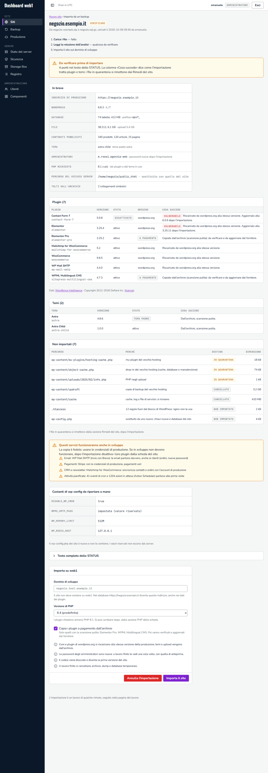Click CANCELLATO badge for wp-content/updraft
The height and width of the screenshot is (773, 268).
pos(221,390)
